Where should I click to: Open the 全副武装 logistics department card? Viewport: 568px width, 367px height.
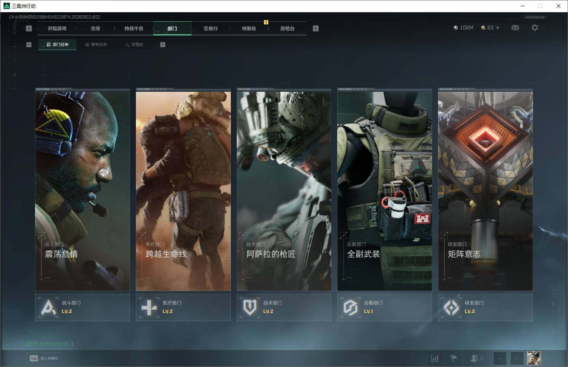384,189
